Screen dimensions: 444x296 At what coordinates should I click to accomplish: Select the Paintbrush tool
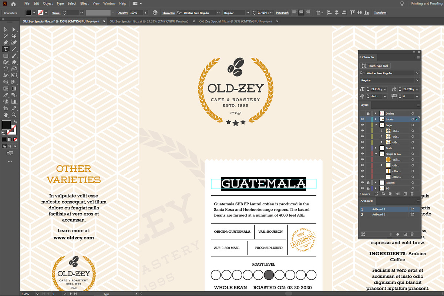point(14,56)
